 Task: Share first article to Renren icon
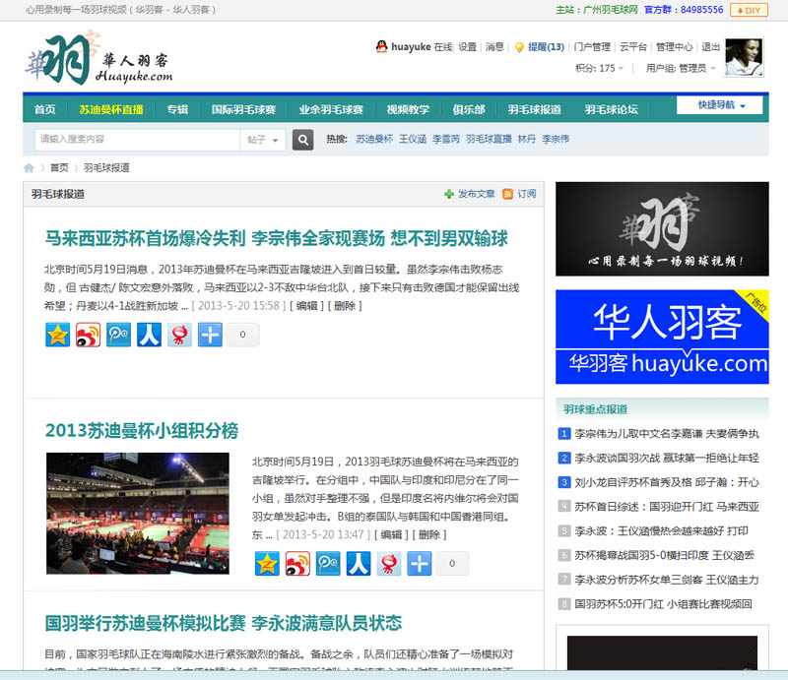(x=150, y=335)
